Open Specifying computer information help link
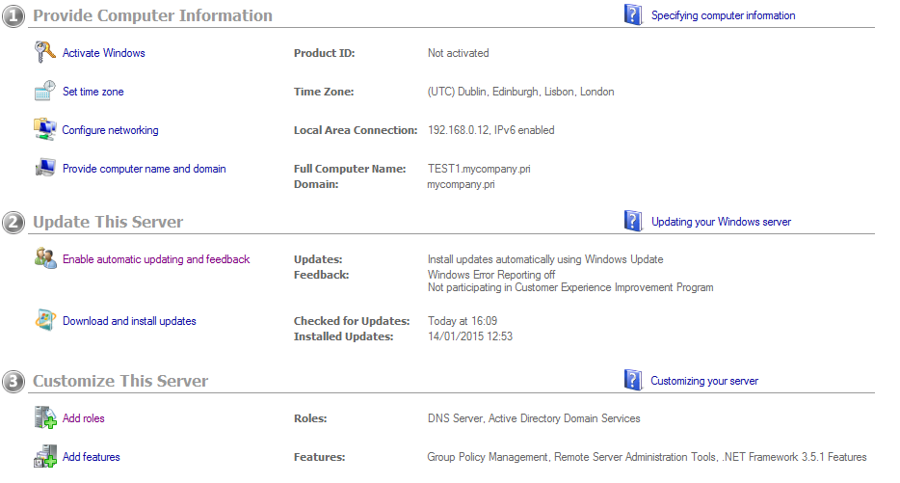 pos(724,15)
